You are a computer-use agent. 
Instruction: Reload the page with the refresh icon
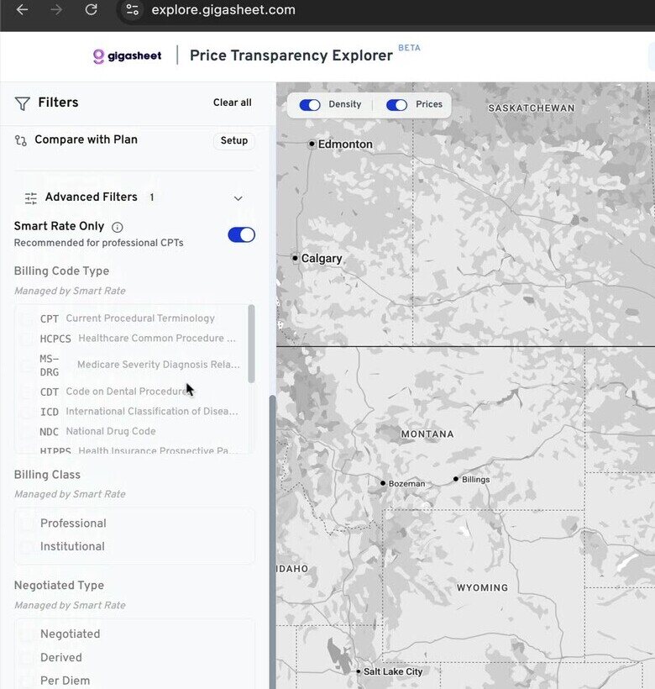coord(91,10)
